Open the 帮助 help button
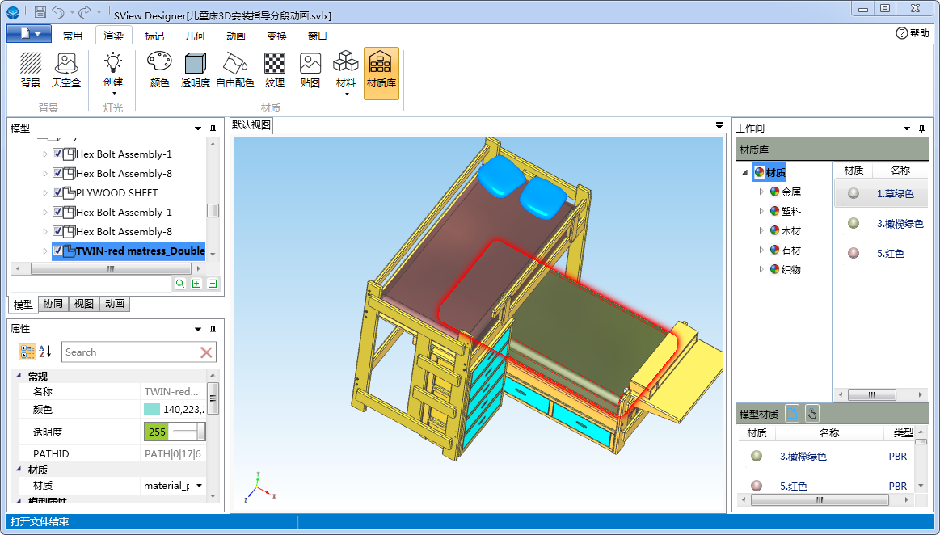Image resolution: width=940 pixels, height=535 pixels. 913,33
